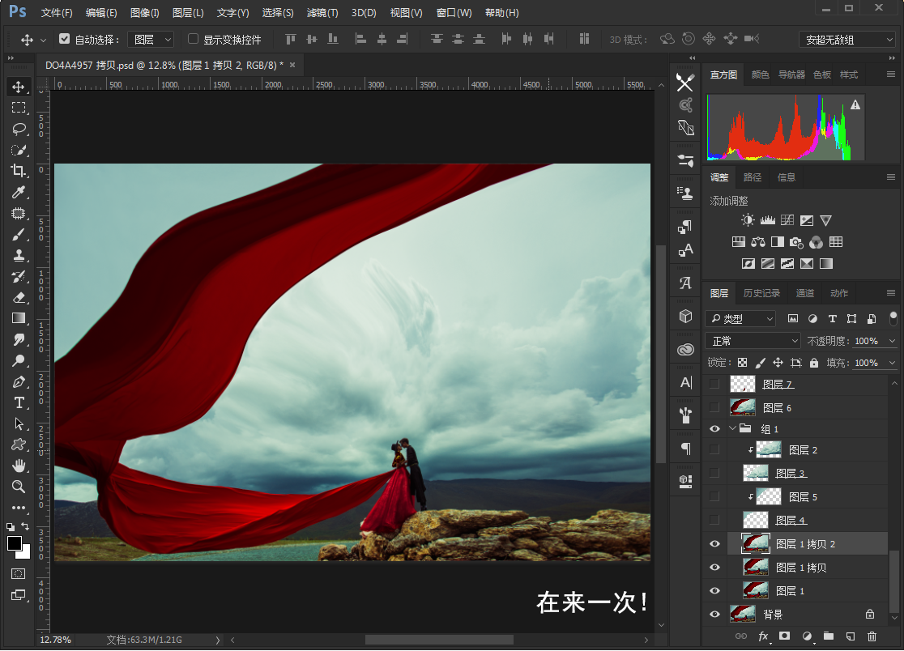Show 图层 4 via visibility box
The image size is (904, 651).
[x=714, y=520]
